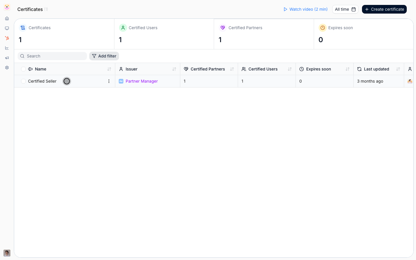Click the Certificates page title
This screenshot has width=416, height=260.
(x=30, y=9)
